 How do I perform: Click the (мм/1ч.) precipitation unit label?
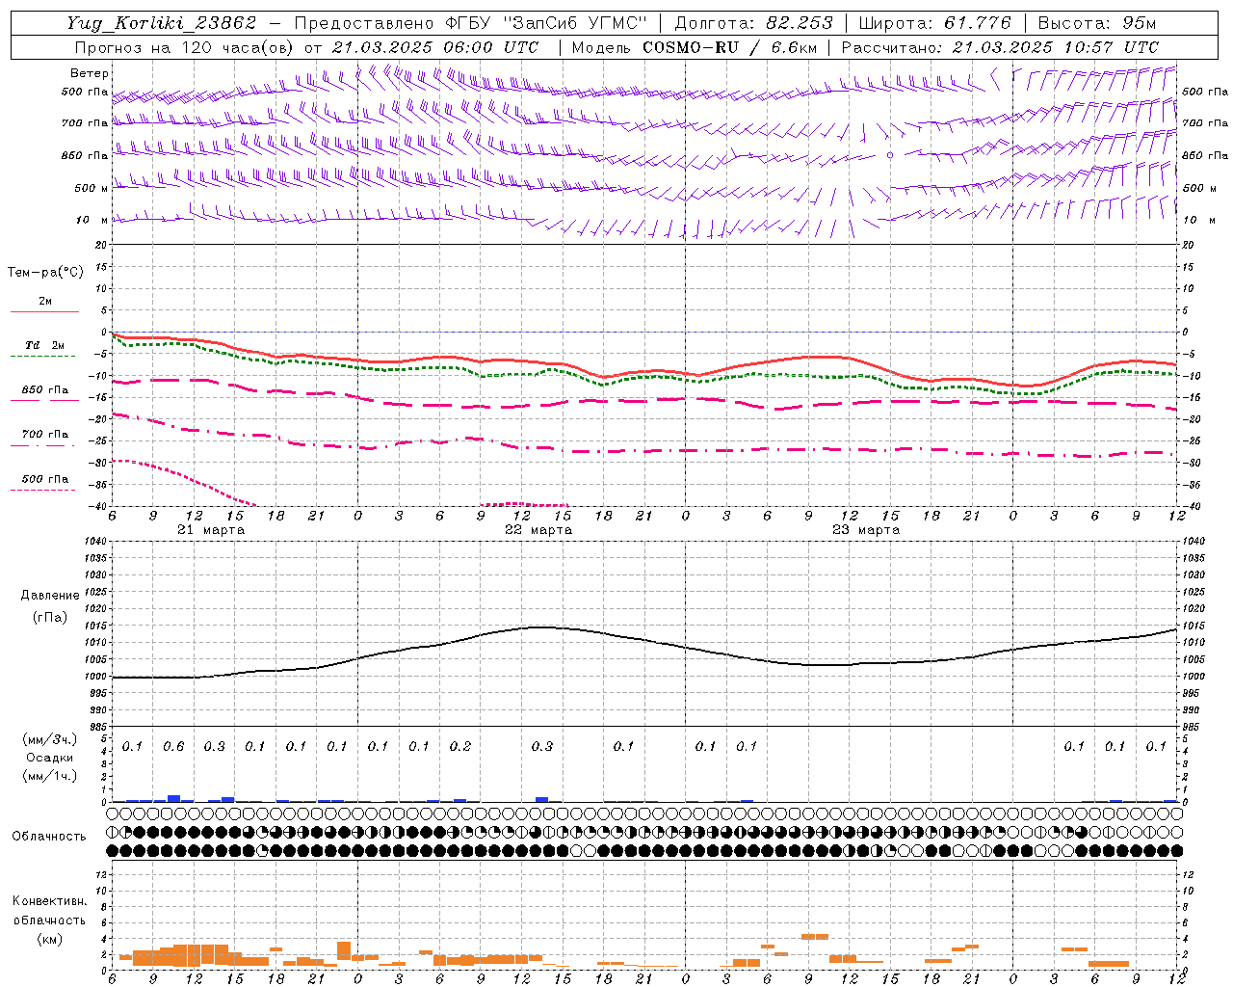pyautogui.click(x=49, y=775)
